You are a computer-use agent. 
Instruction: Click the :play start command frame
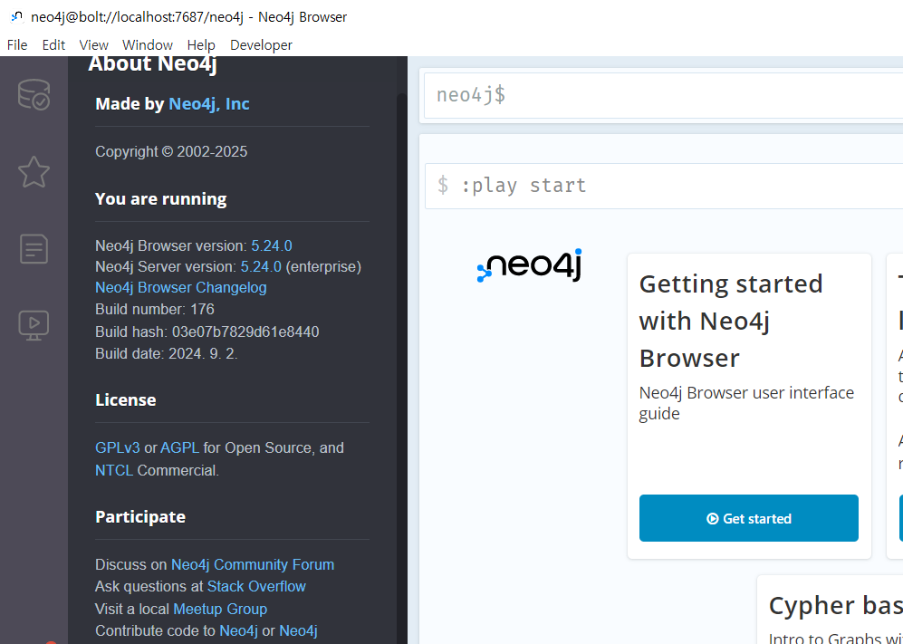coord(664,186)
